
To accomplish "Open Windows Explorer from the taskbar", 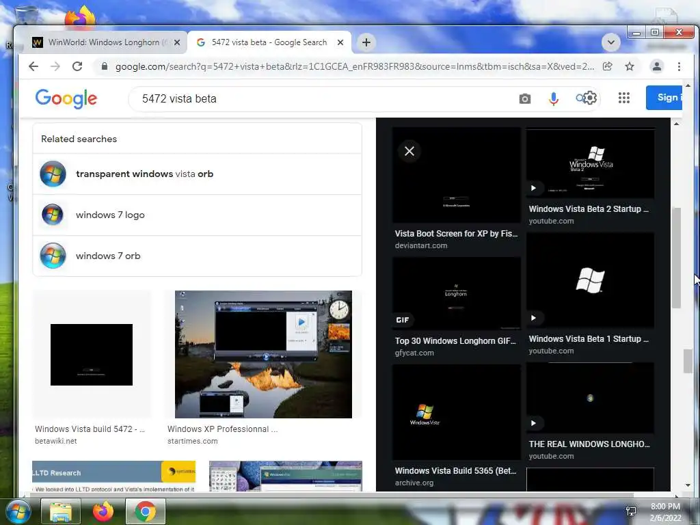I will coord(61,511).
